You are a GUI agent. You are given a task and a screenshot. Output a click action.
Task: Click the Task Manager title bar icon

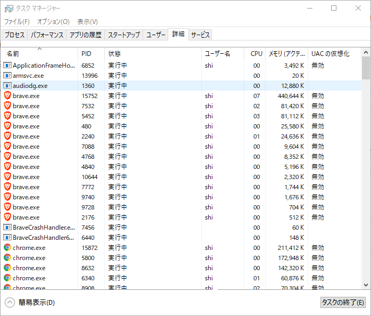pos(9,9)
